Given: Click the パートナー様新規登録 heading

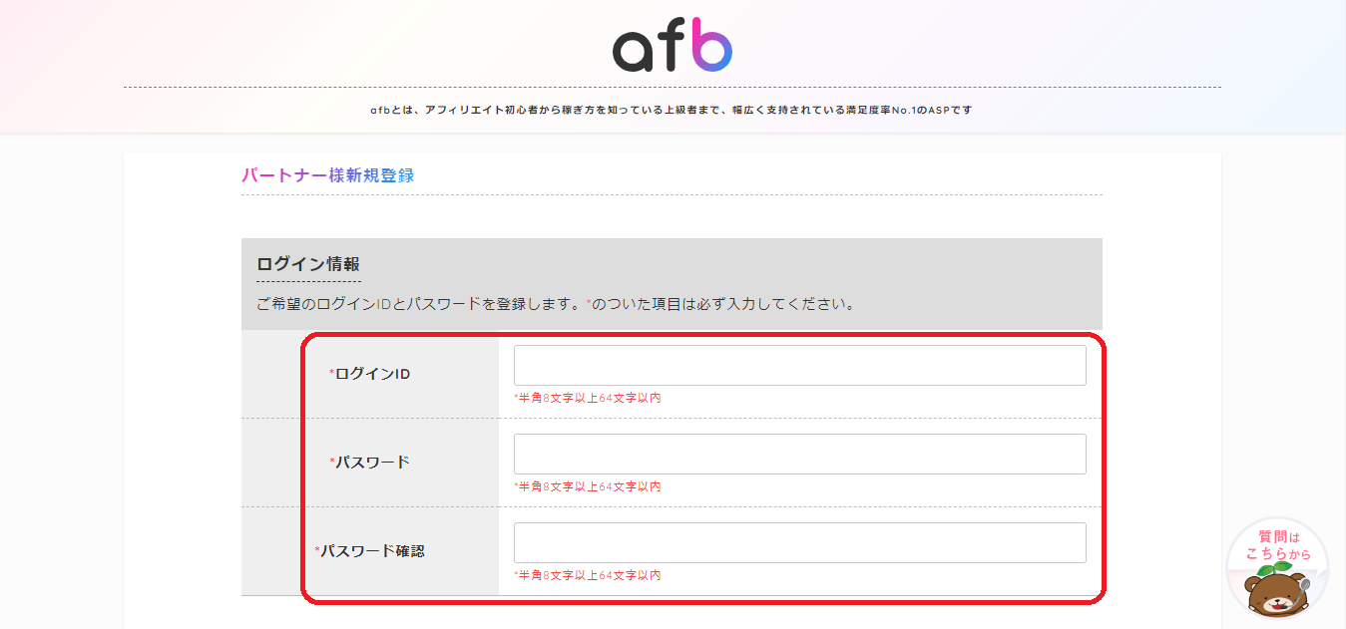Looking at the screenshot, I should point(327,175).
